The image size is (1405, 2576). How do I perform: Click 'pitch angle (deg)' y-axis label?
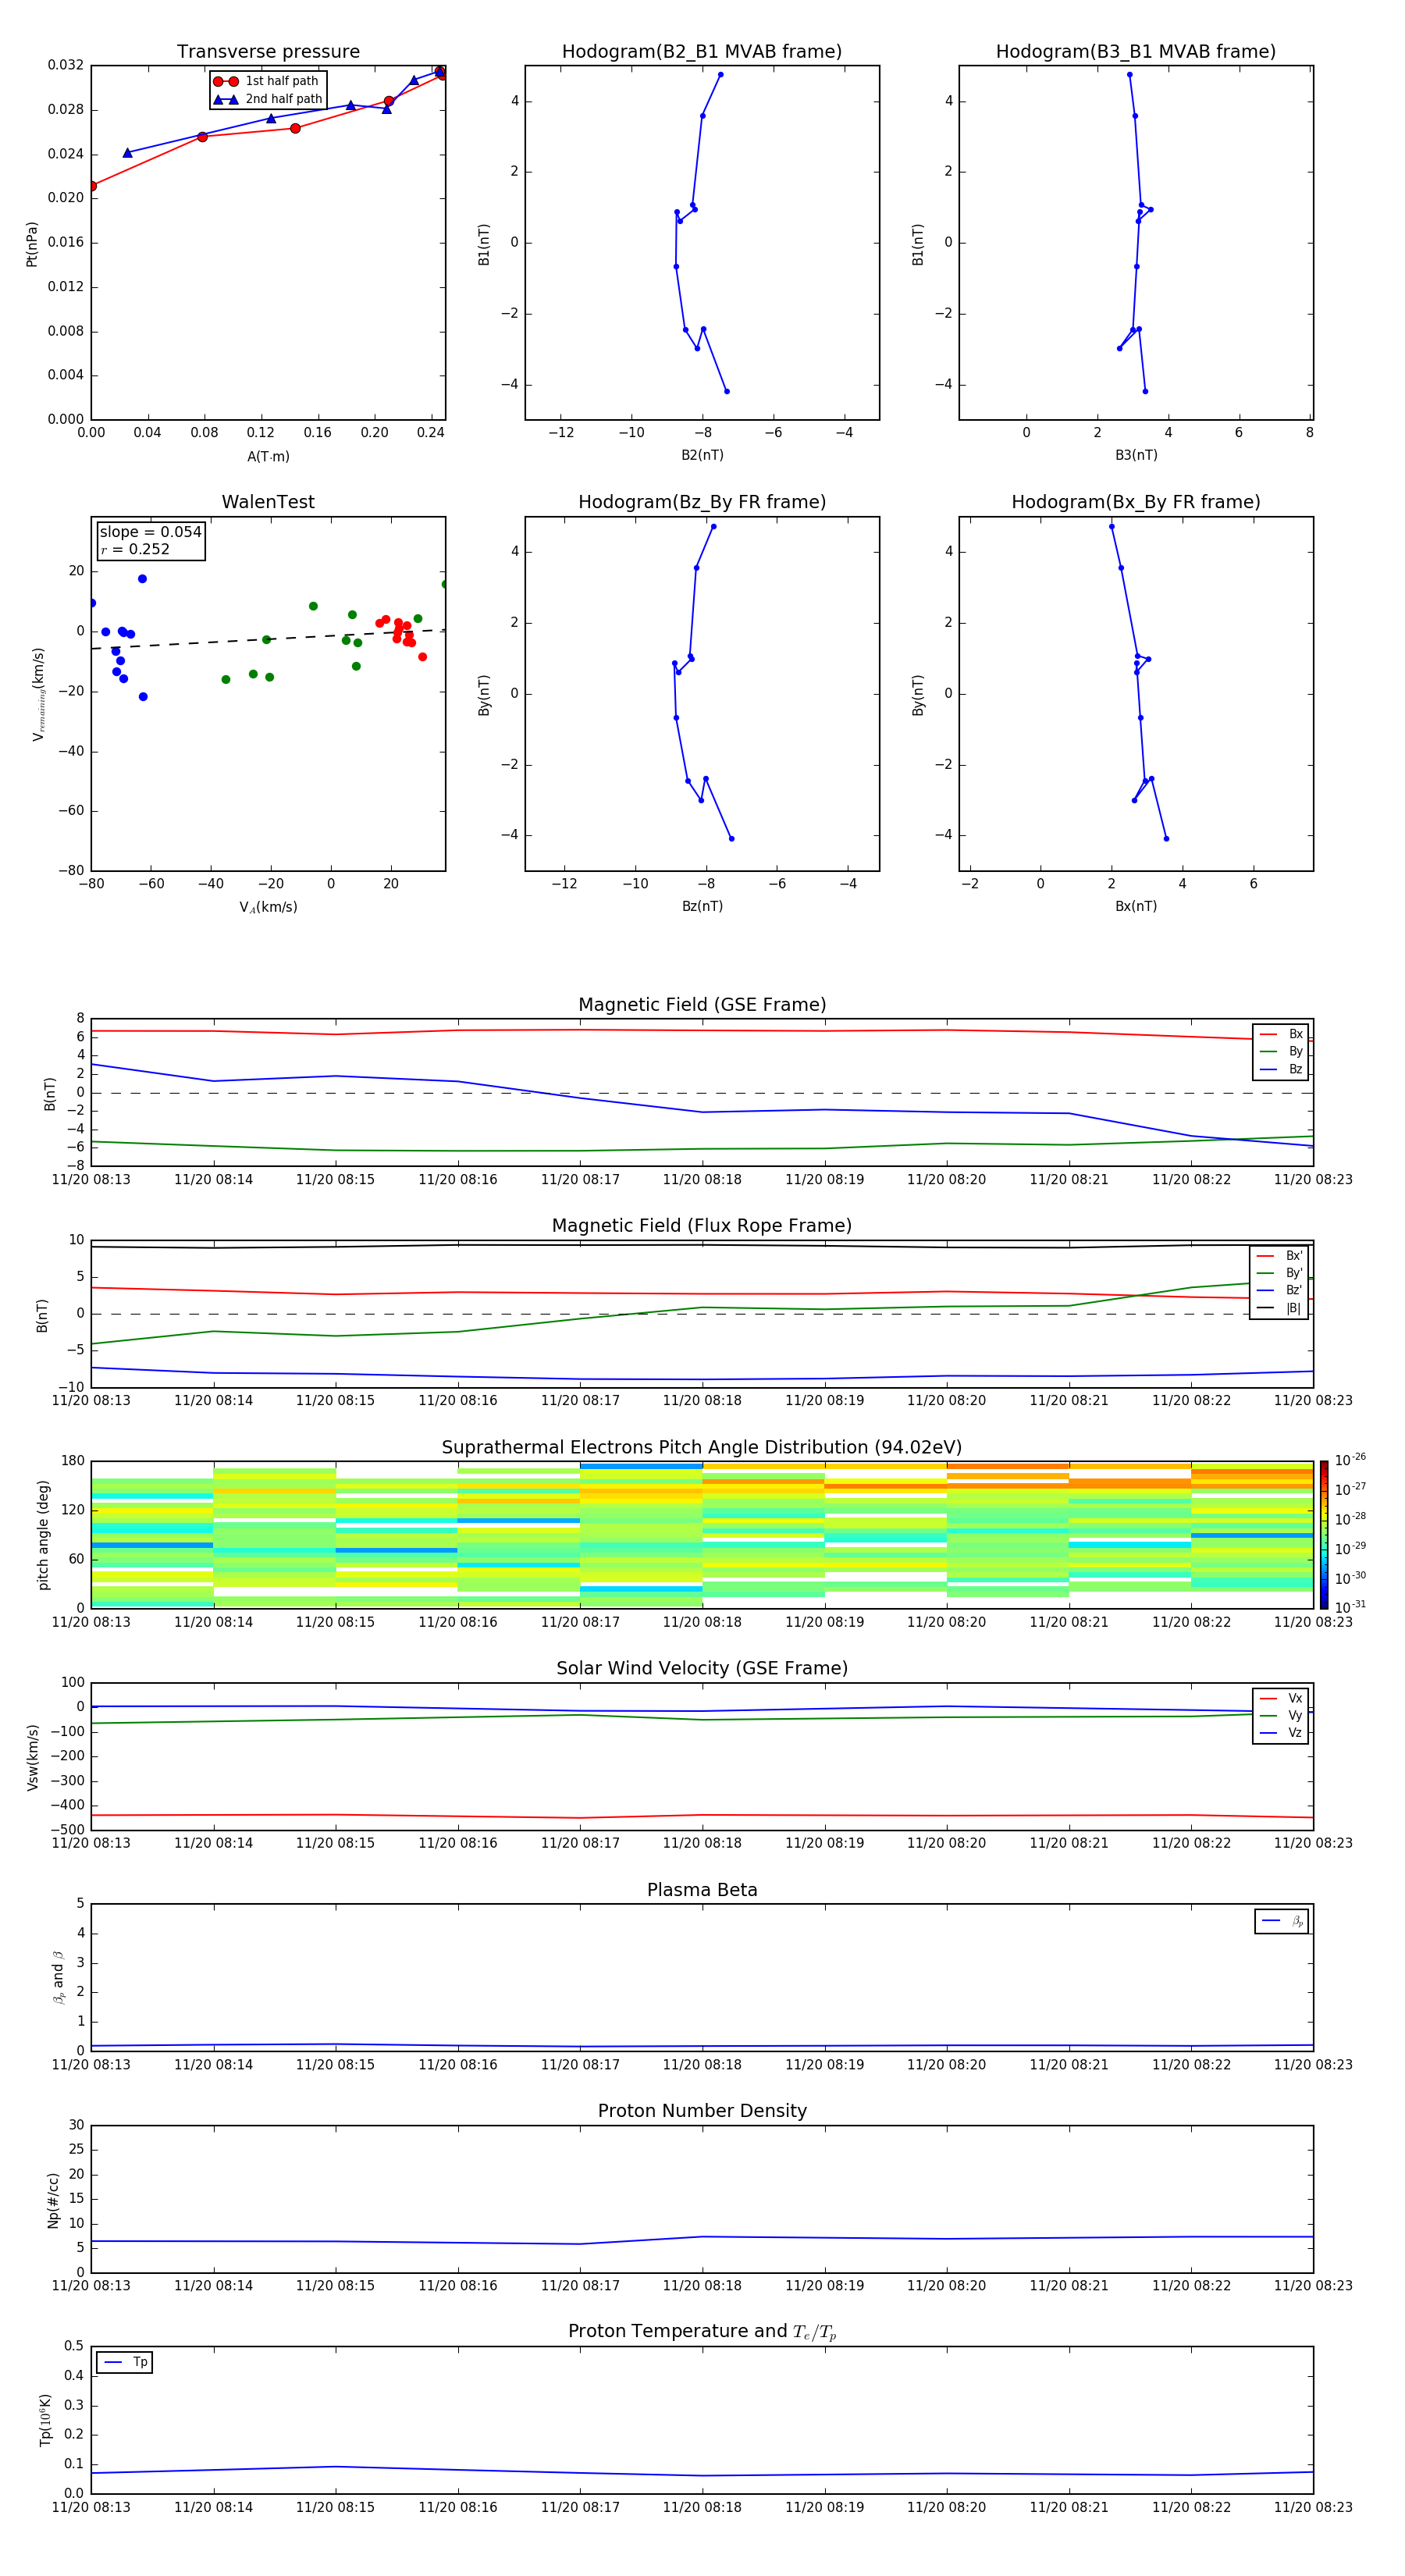coord(43,1535)
